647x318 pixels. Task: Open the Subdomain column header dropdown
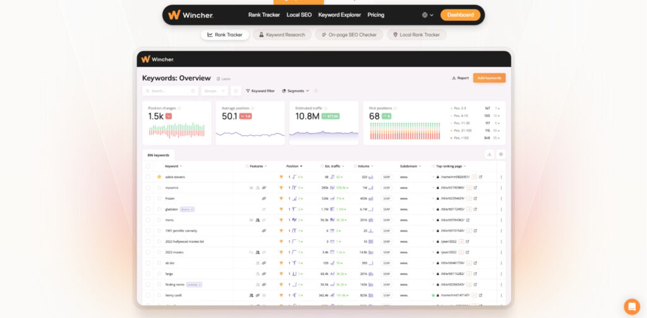[x=410, y=166]
